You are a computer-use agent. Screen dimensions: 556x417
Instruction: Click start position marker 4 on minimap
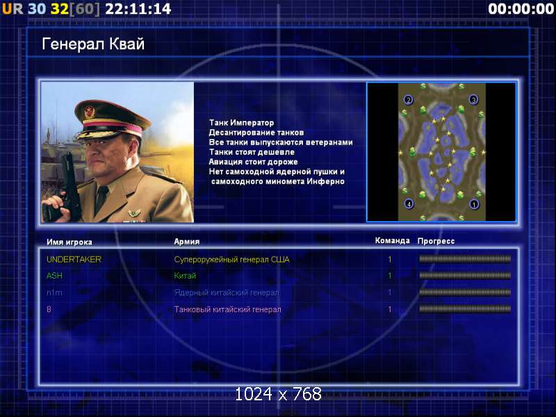point(409,204)
